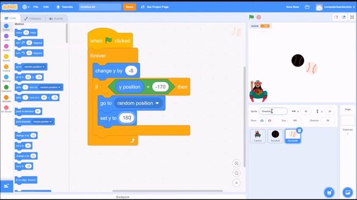Image resolution: width=357 pixels, height=200 pixels.
Task: Switch to small stage layout
Action: [336, 17]
